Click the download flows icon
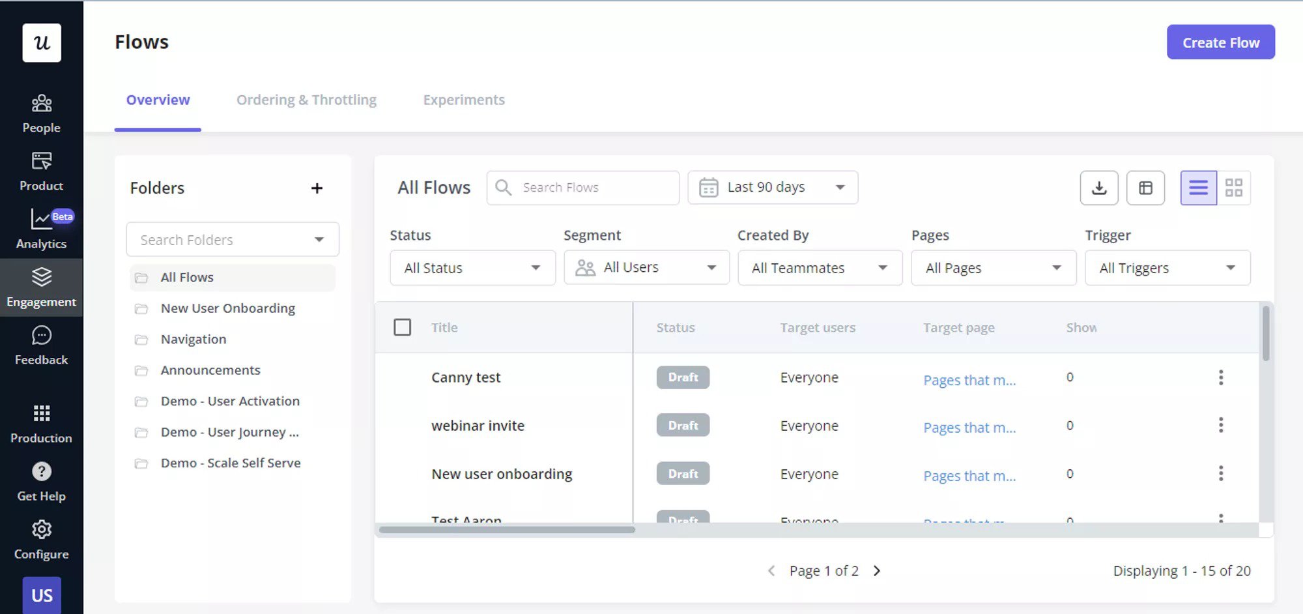This screenshot has width=1303, height=614. 1098,188
